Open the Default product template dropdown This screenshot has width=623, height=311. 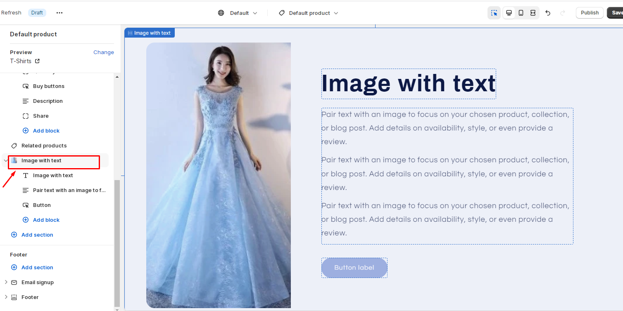[x=309, y=13]
